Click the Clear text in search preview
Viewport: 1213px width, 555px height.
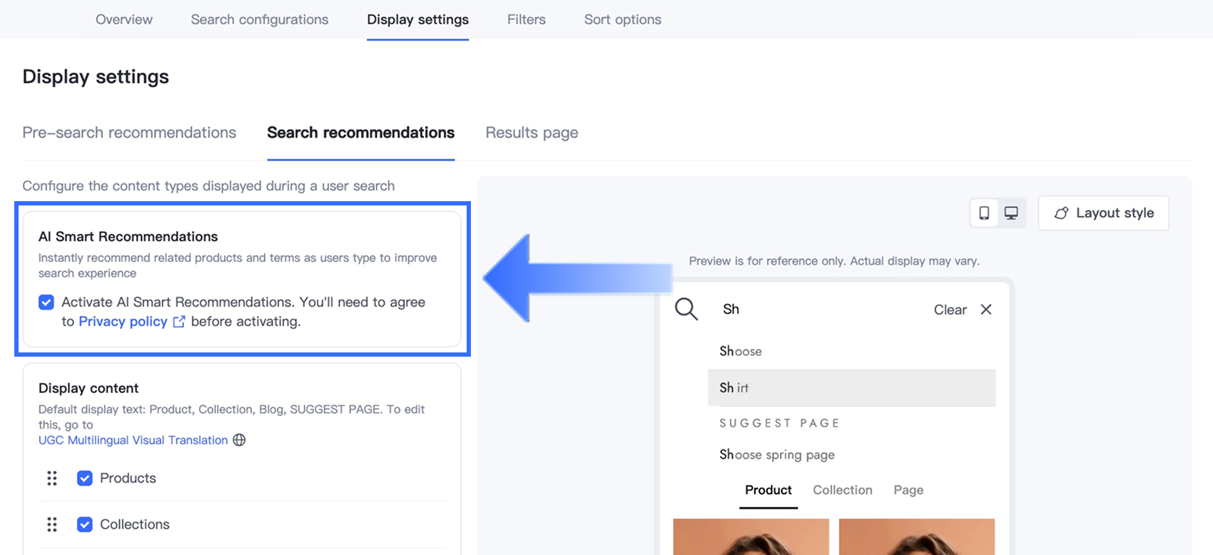point(950,310)
